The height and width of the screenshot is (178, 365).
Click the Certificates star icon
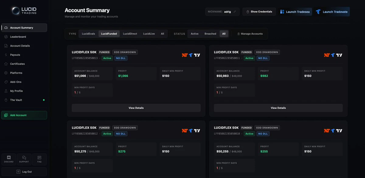point(6,64)
